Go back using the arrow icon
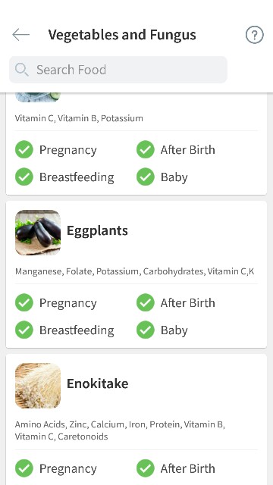The width and height of the screenshot is (273, 485). point(20,35)
